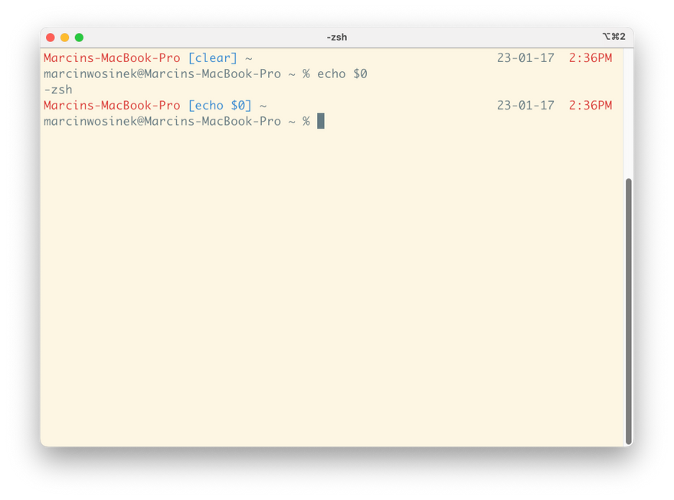Click the 2:36PM time beside [echo $0]
The width and height of the screenshot is (674, 500).
click(591, 106)
